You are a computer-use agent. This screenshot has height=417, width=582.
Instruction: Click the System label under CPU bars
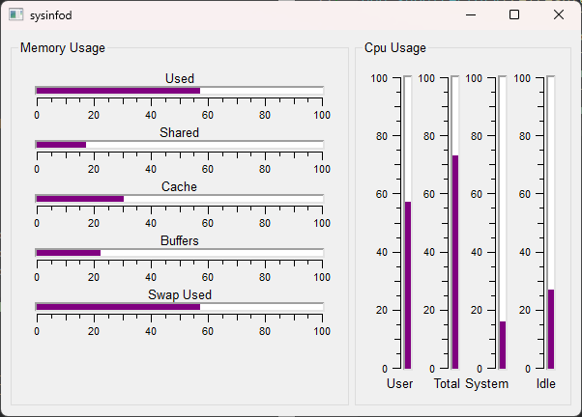[x=486, y=384]
